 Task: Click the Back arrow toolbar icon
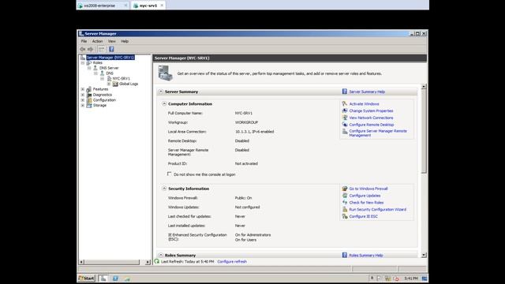[x=82, y=49]
